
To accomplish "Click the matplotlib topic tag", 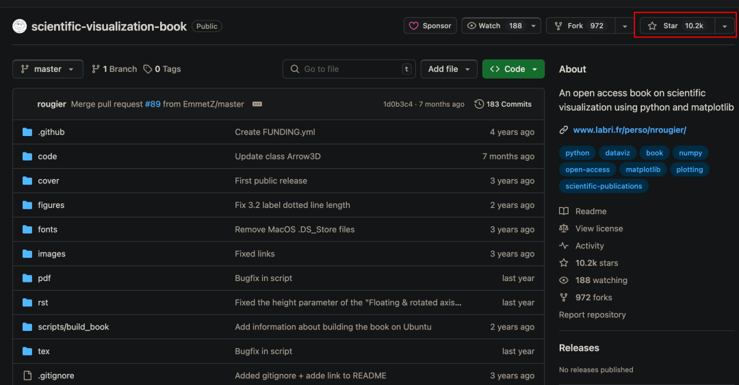I will point(643,170).
